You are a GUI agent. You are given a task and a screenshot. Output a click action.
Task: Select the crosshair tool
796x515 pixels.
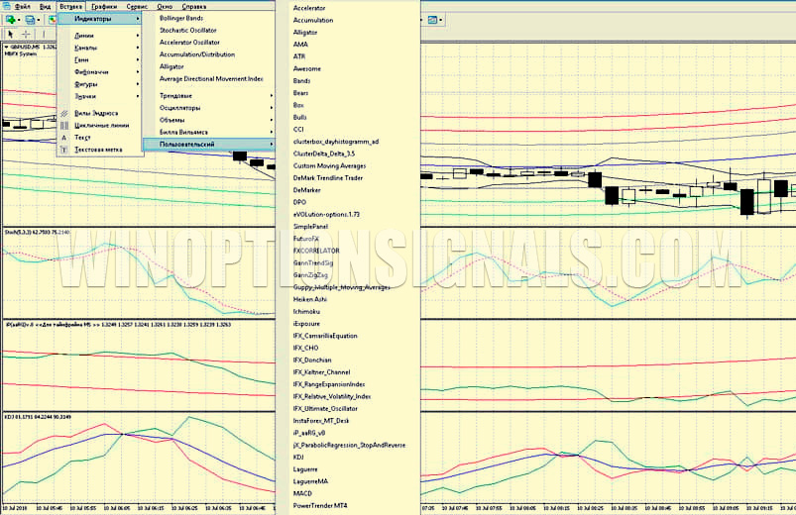click(27, 34)
